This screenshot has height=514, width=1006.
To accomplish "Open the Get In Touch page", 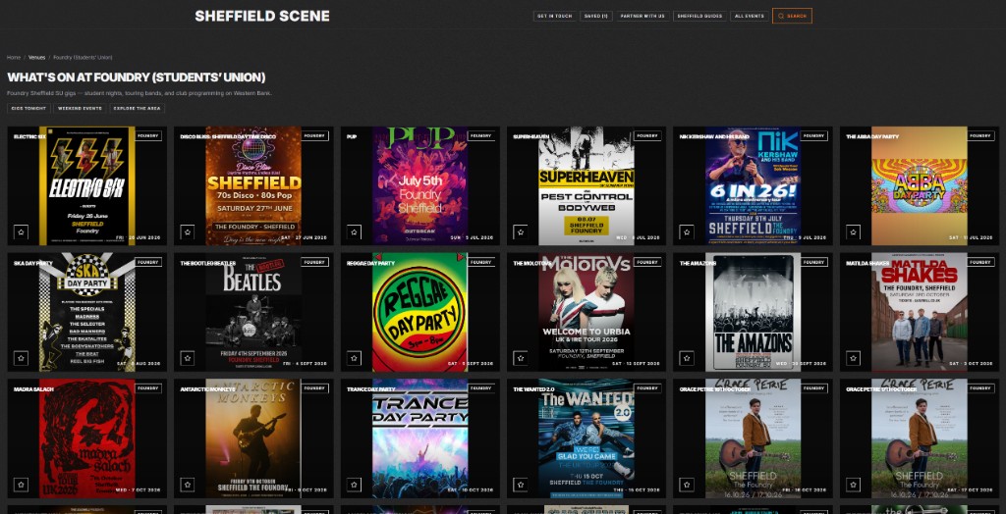I will click(554, 16).
